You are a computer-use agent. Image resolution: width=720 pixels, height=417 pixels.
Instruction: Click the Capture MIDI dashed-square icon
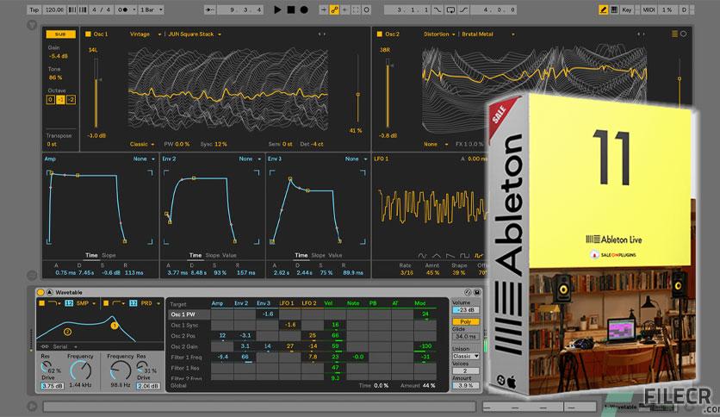pyautogui.click(x=356, y=9)
